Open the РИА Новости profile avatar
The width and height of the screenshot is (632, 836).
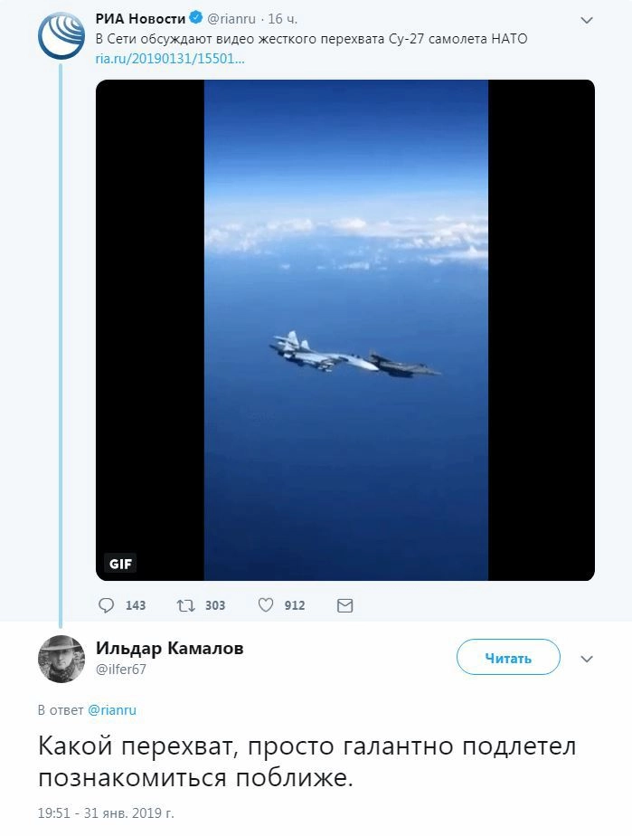coord(61,37)
